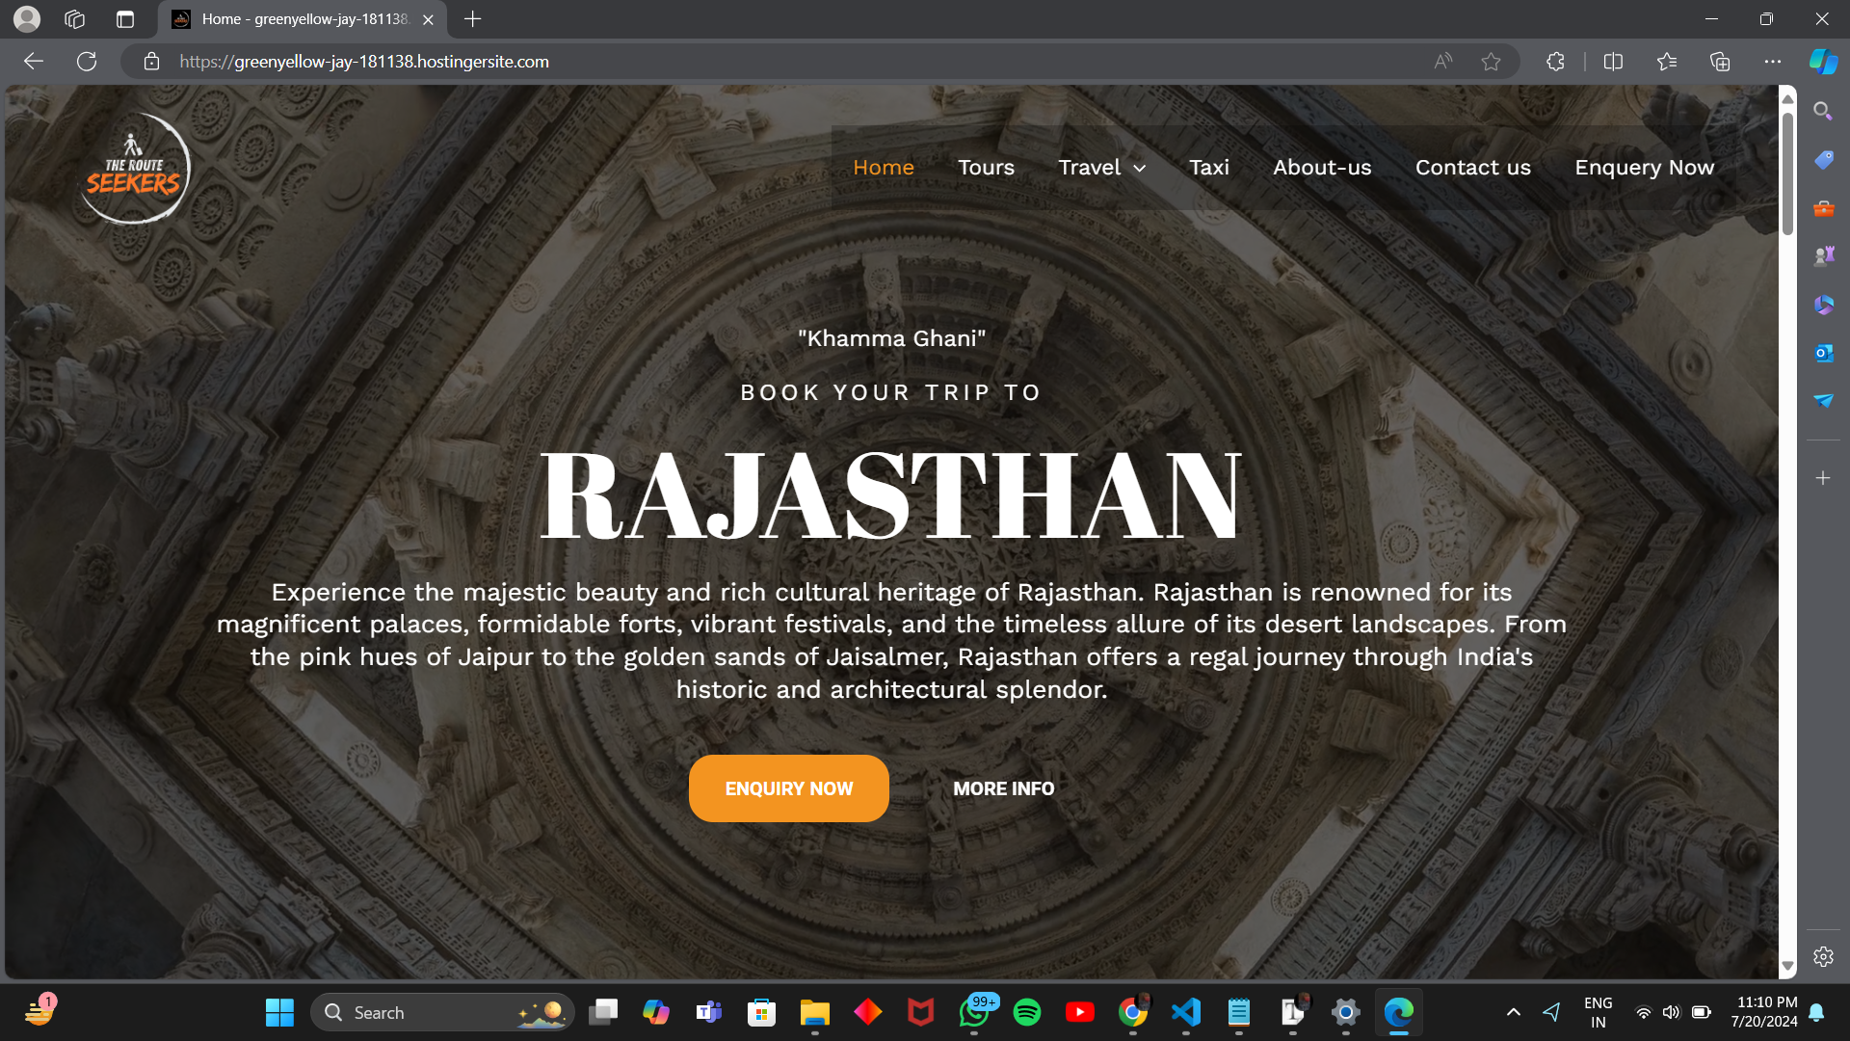Screen dimensions: 1850x1041
Task: Open the Extensions puzzle icon in the toolbar
Action: point(1554,61)
